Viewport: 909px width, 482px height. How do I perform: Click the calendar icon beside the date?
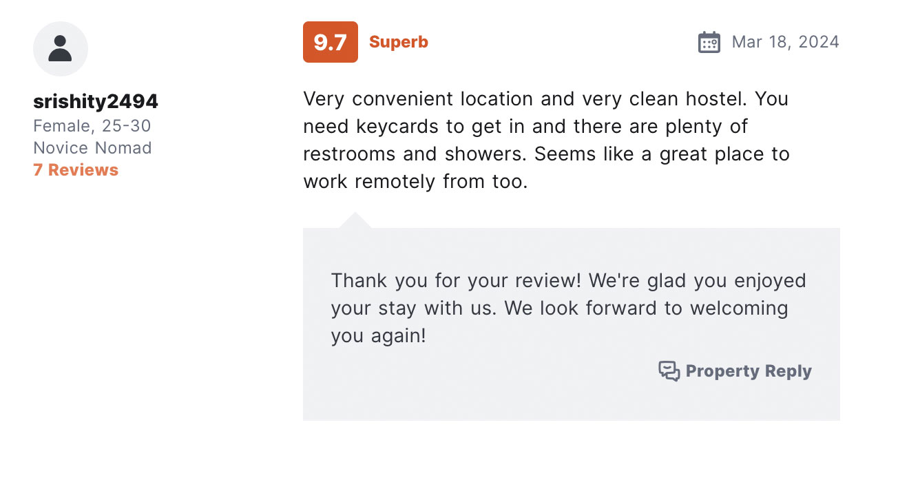709,42
